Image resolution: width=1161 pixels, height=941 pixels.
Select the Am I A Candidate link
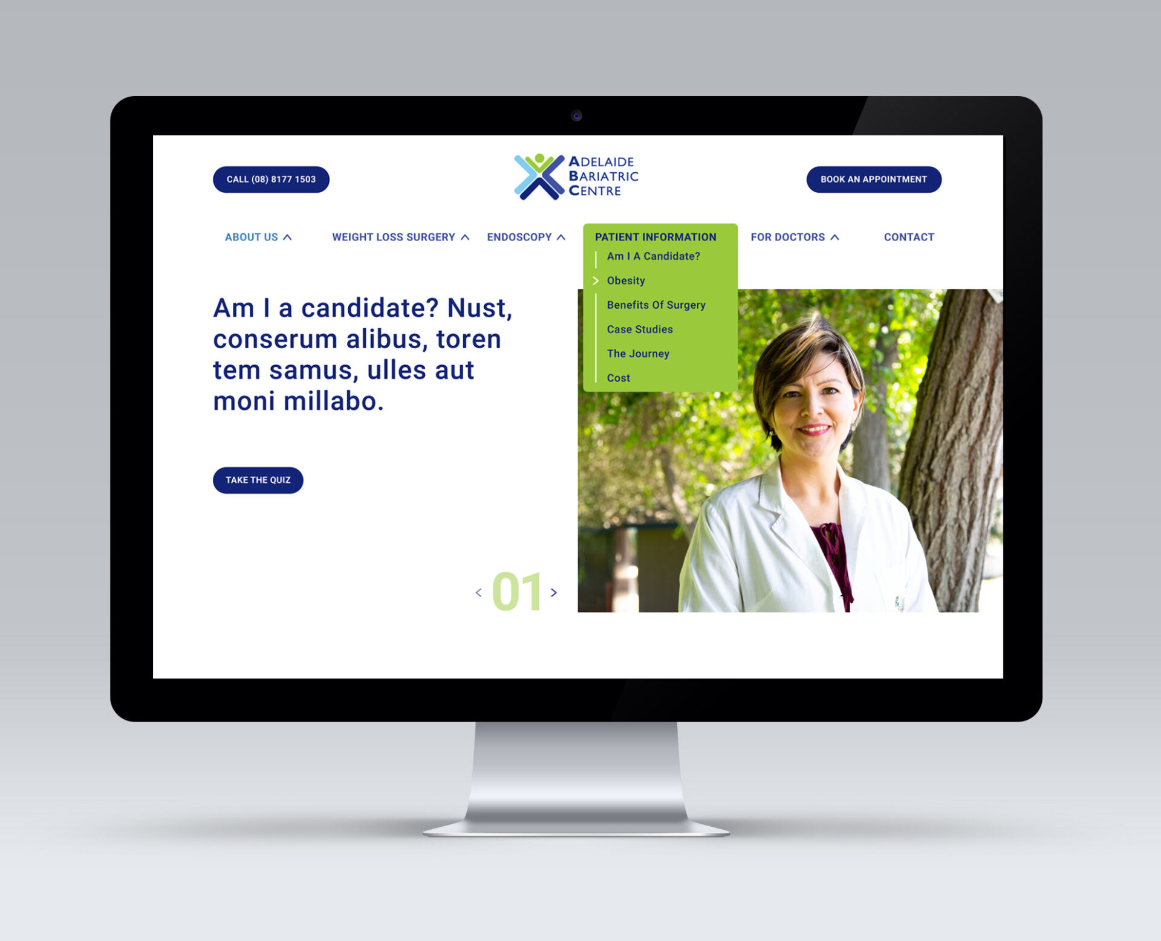pos(653,257)
